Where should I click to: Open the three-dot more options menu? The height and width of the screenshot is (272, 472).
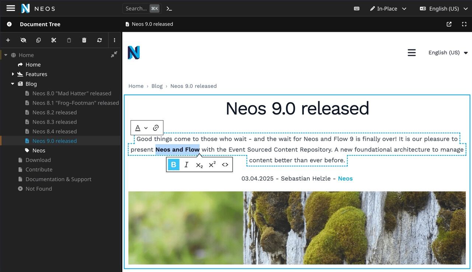[115, 40]
